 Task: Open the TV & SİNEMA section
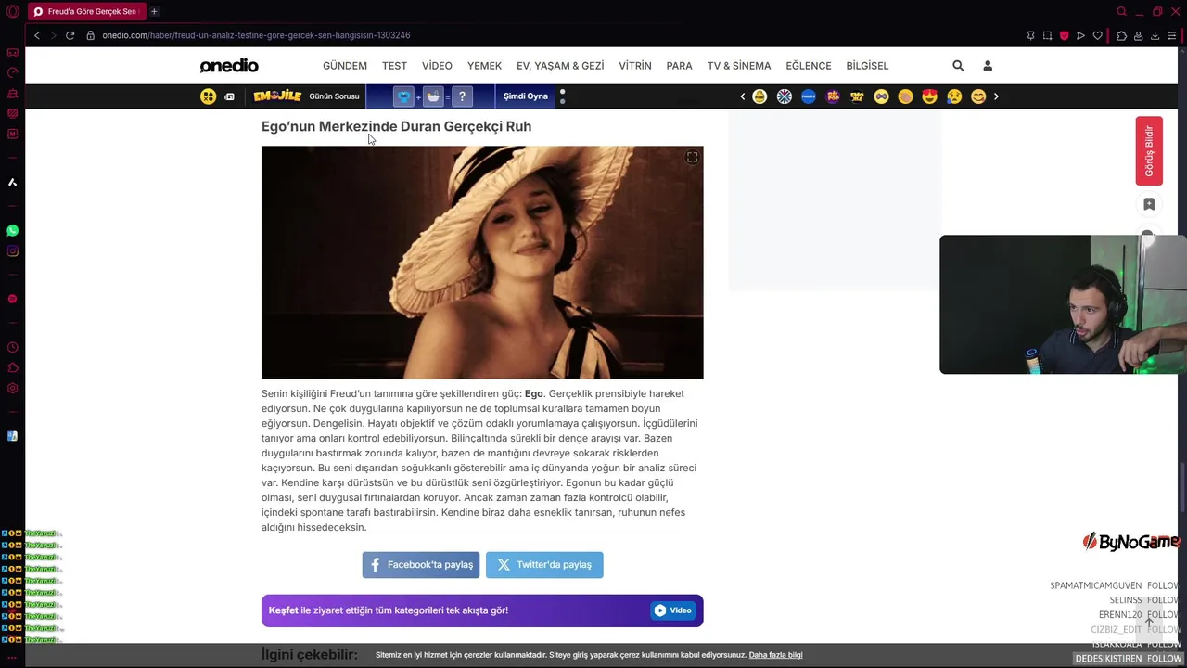[x=739, y=66]
